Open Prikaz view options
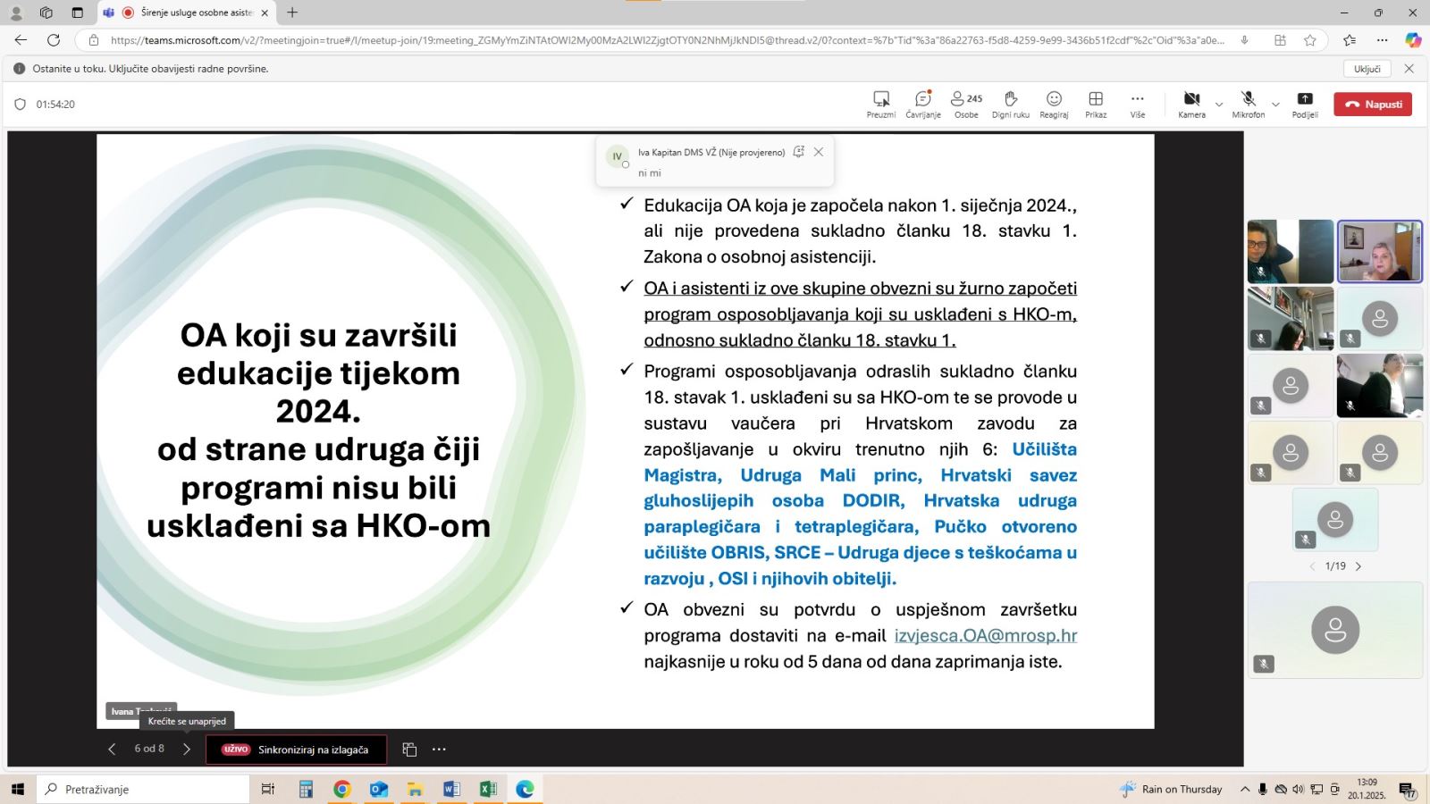The image size is (1430, 804). (x=1096, y=105)
